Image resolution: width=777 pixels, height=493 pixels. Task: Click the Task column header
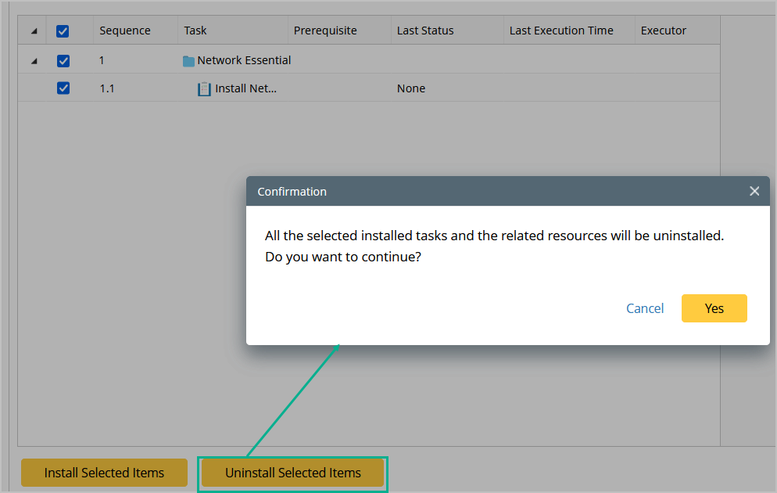click(x=195, y=31)
